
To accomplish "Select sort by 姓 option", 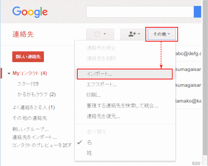I will (x=125, y=153).
